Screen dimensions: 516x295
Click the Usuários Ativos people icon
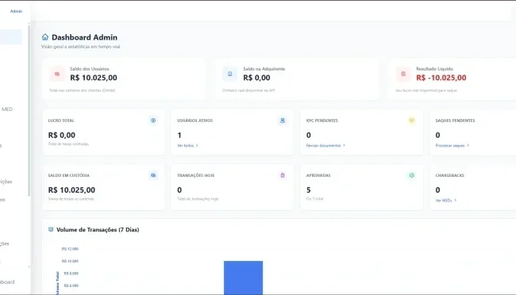[x=283, y=121]
